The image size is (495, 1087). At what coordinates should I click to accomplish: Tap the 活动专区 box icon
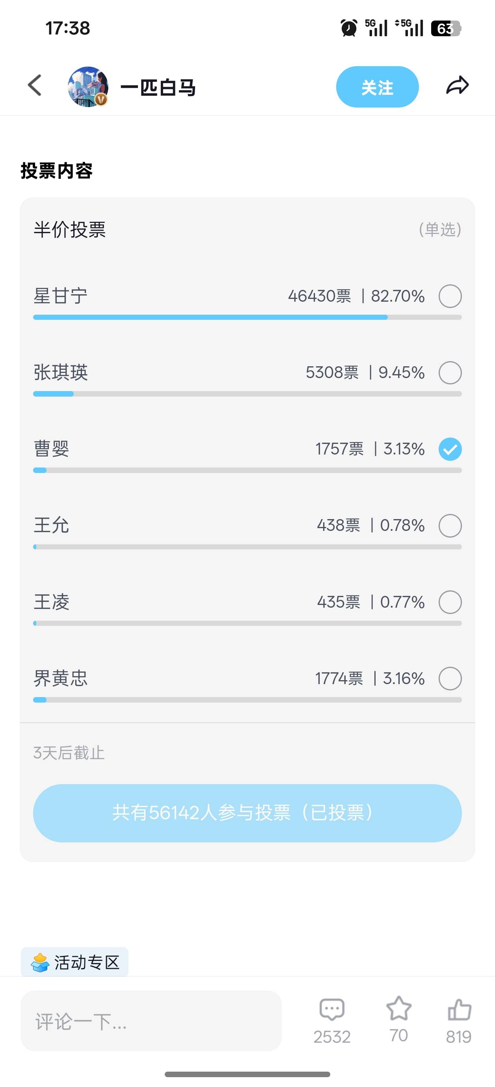40,963
